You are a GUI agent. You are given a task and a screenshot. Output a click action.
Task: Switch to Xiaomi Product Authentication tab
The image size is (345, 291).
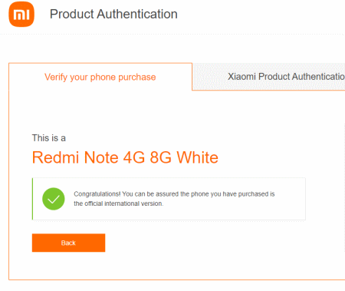(268, 77)
